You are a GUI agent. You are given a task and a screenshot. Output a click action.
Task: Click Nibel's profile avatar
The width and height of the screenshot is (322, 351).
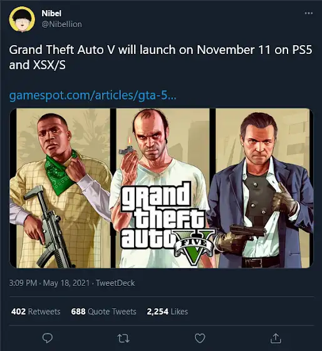click(x=22, y=19)
